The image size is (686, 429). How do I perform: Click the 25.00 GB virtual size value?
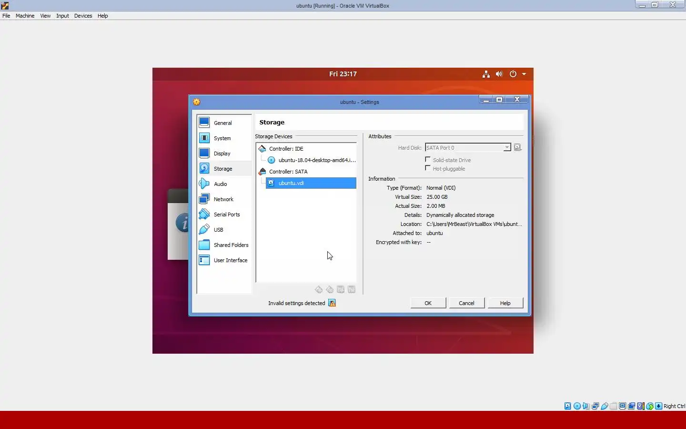(x=437, y=197)
